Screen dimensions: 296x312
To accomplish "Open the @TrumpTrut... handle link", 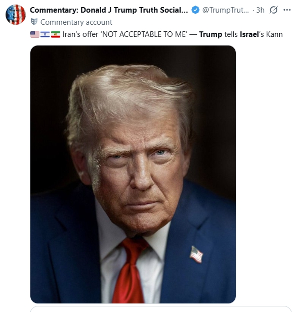I will 226,10.
